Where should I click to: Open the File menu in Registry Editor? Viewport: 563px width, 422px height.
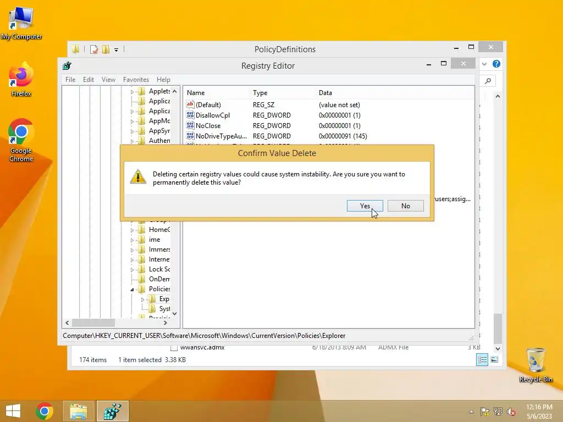click(70, 80)
